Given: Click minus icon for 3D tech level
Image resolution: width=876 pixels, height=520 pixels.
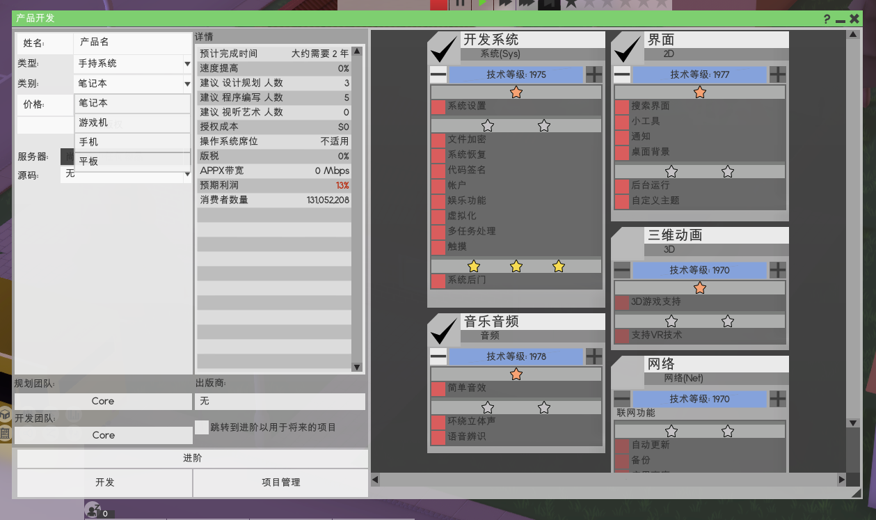Looking at the screenshot, I should [x=622, y=270].
